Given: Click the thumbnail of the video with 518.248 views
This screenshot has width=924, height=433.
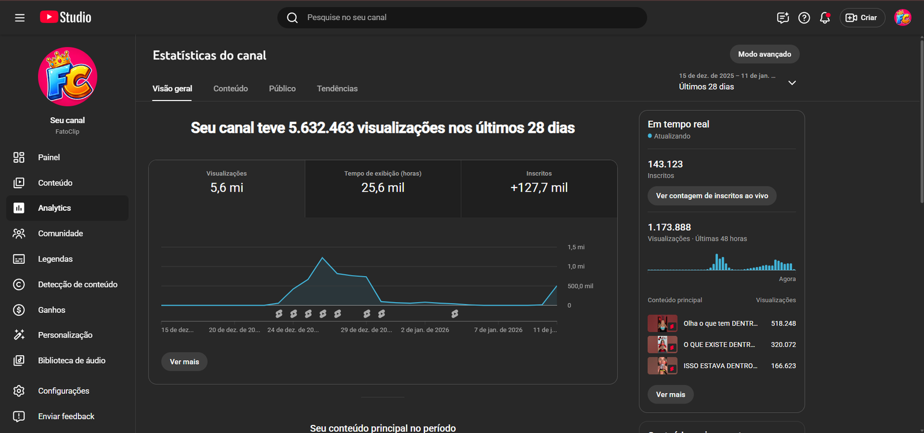Looking at the screenshot, I should (x=662, y=323).
